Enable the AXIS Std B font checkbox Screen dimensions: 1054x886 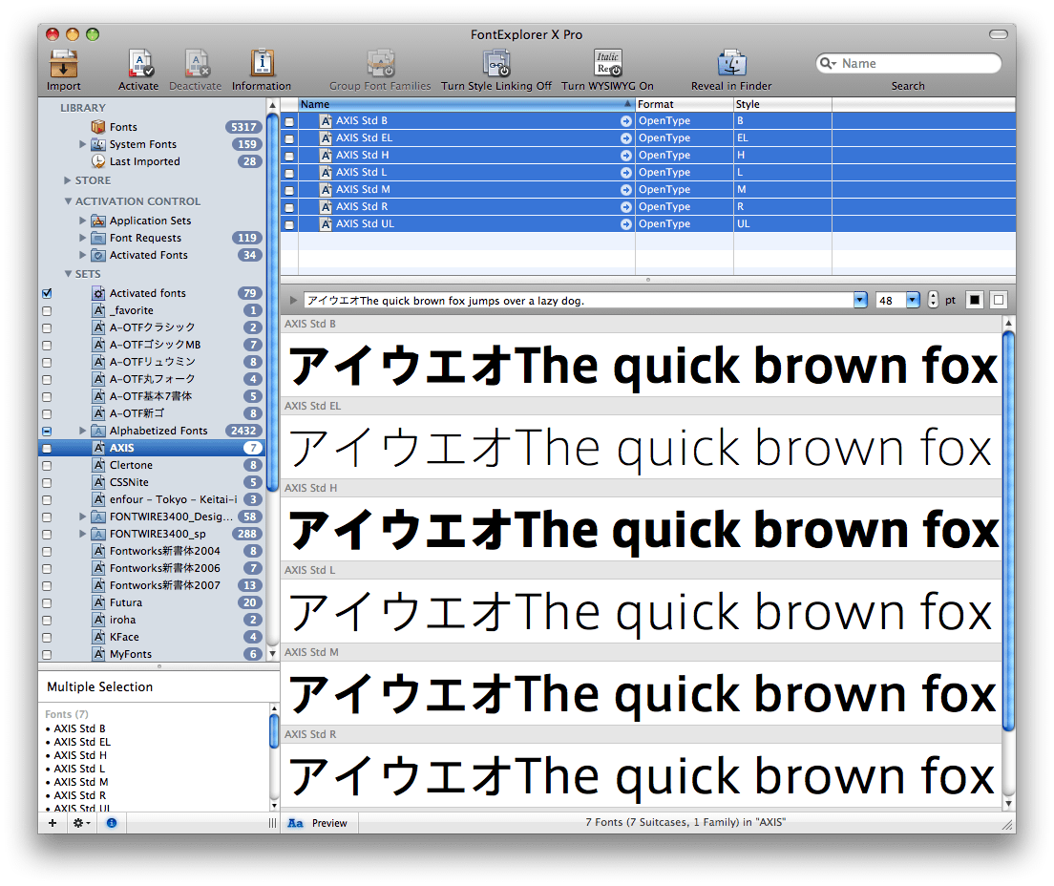click(x=289, y=121)
